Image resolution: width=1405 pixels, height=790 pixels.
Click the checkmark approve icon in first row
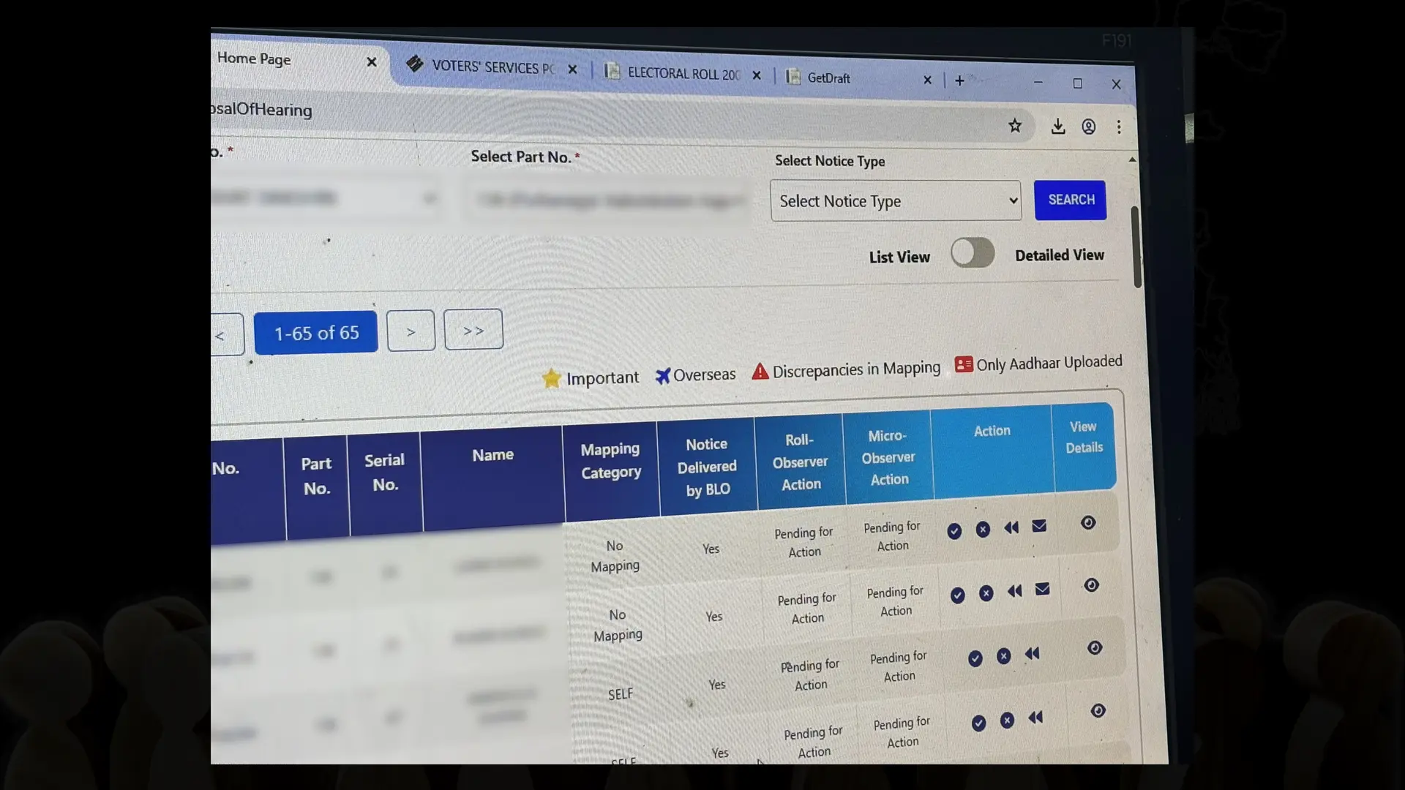(x=954, y=531)
